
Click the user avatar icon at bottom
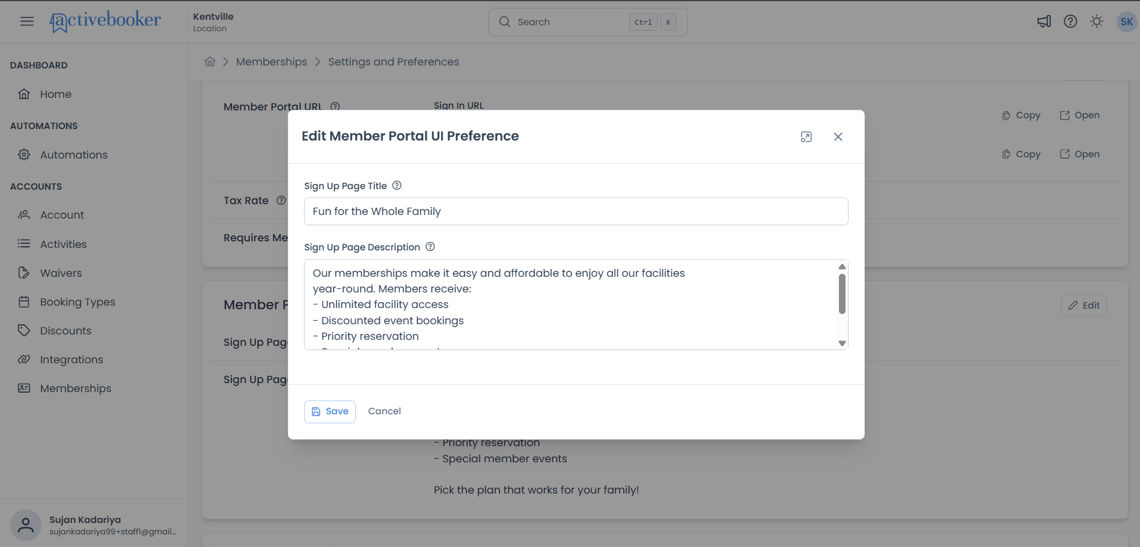pyautogui.click(x=26, y=525)
